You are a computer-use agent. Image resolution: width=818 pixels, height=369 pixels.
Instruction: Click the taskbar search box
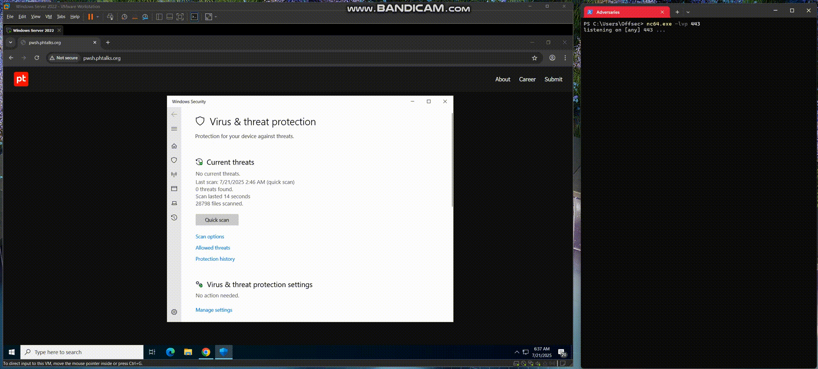[82, 352]
